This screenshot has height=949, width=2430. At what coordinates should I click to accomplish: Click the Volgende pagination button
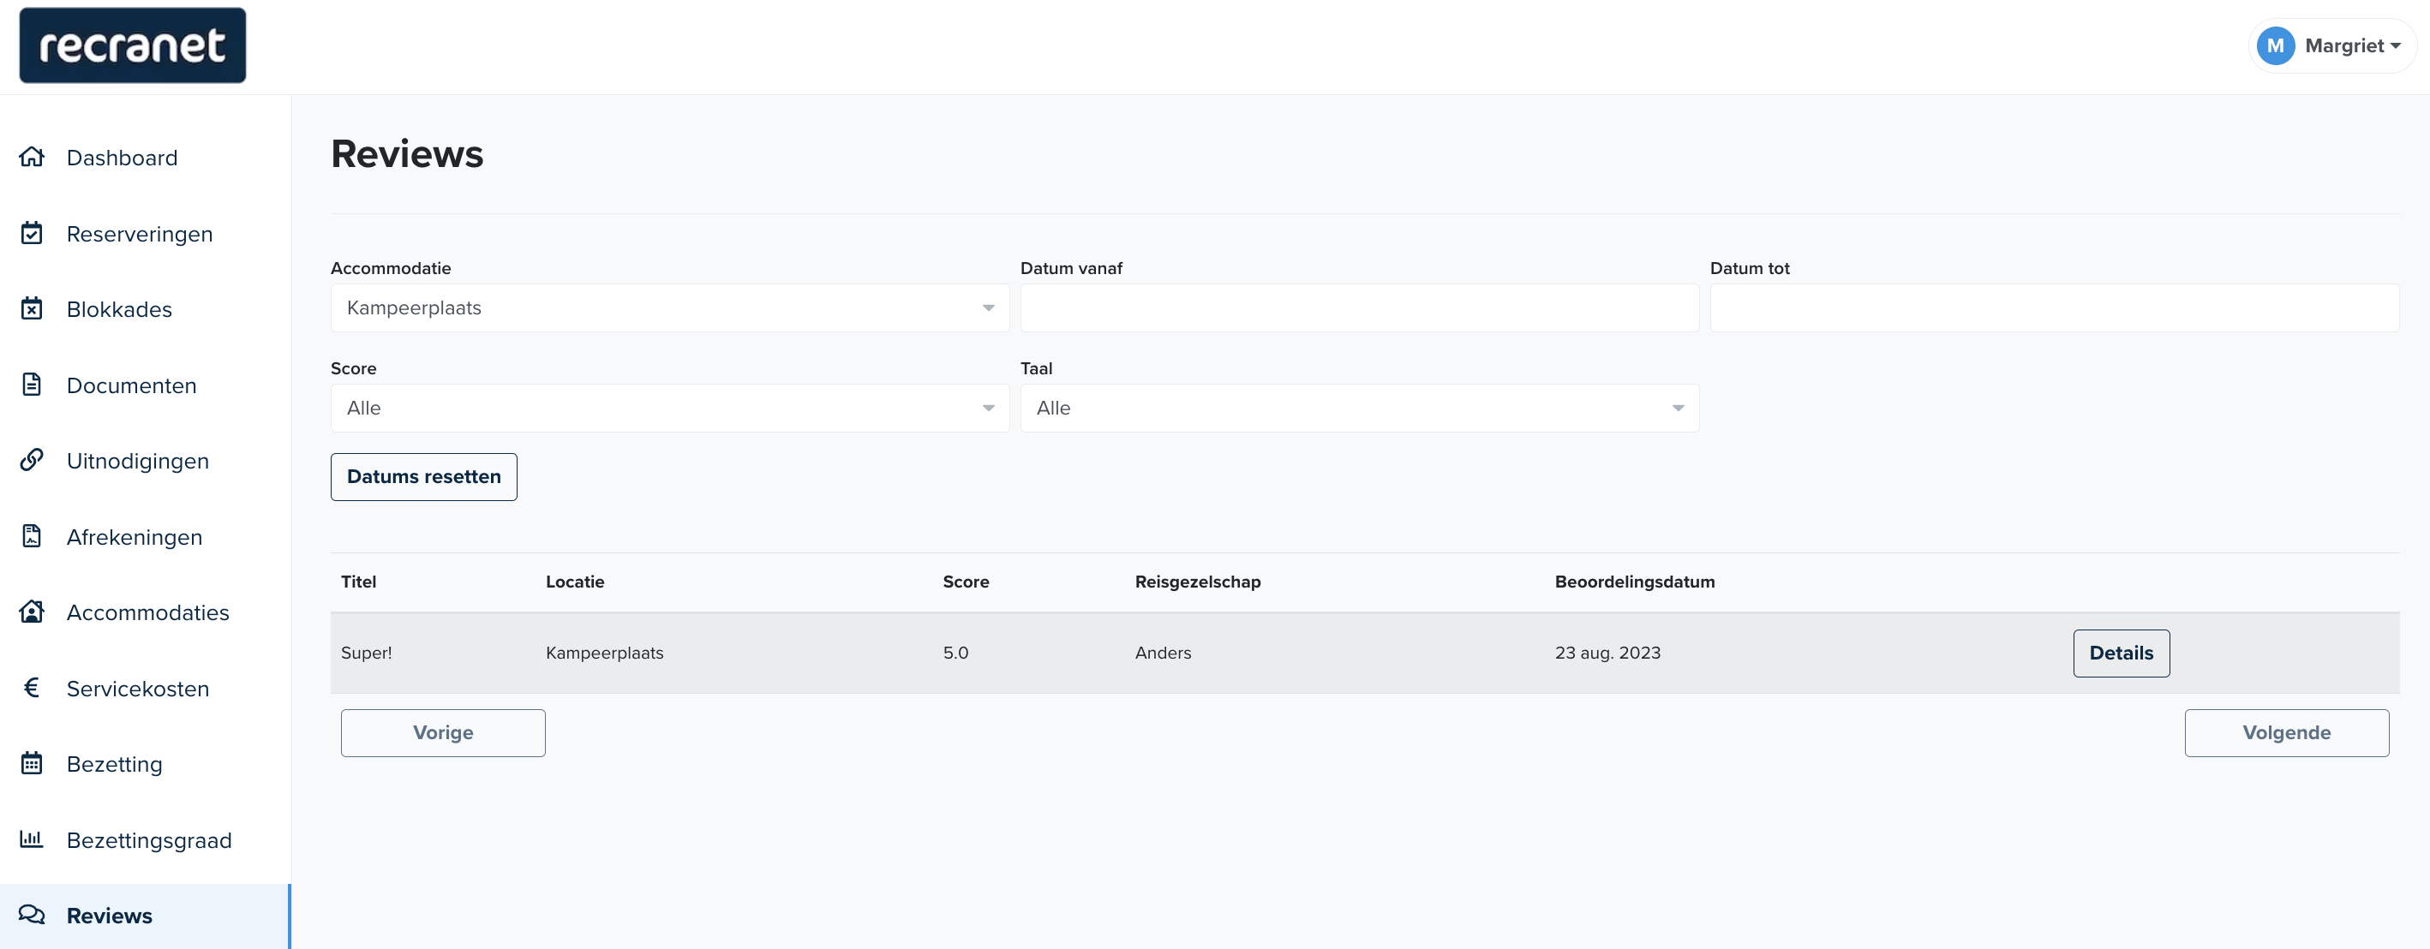2286,732
